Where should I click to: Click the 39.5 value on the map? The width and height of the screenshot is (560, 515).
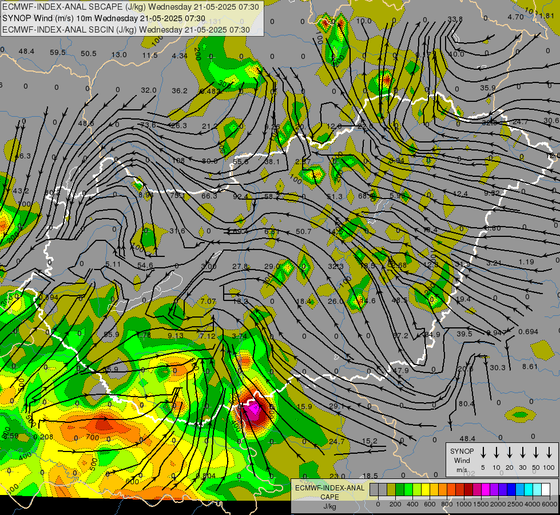[464, 334]
